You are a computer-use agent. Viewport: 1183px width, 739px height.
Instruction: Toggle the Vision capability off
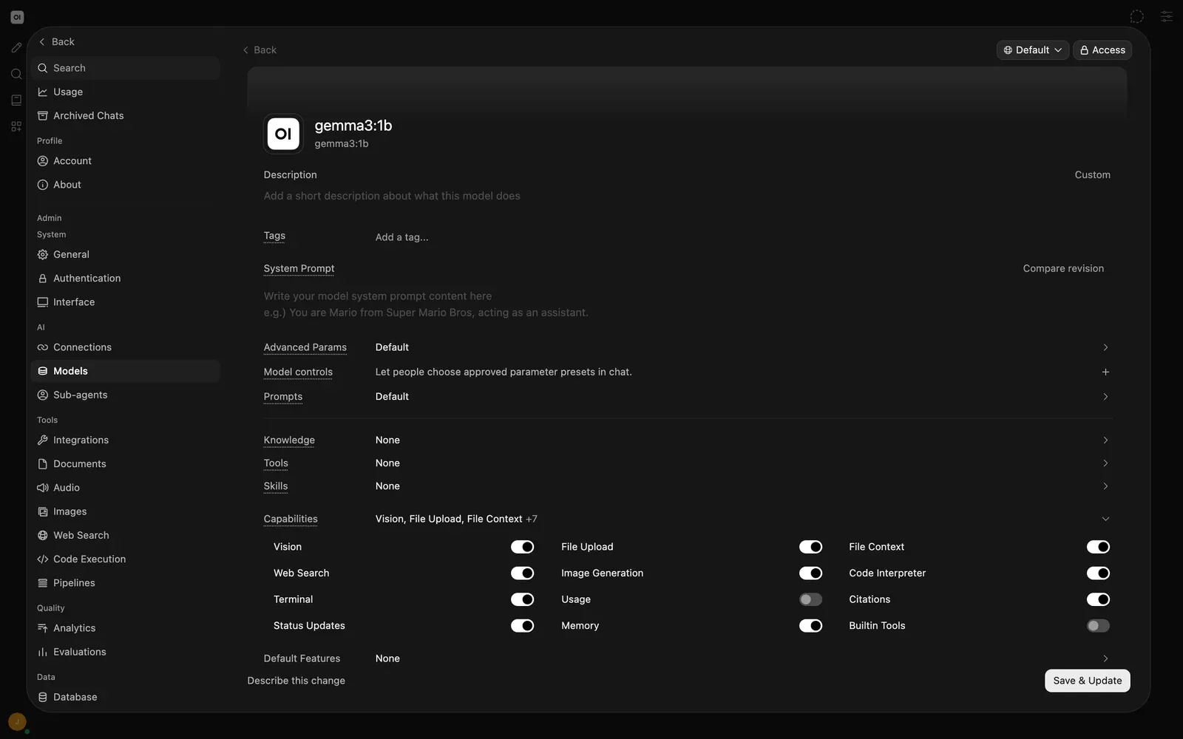point(522,547)
